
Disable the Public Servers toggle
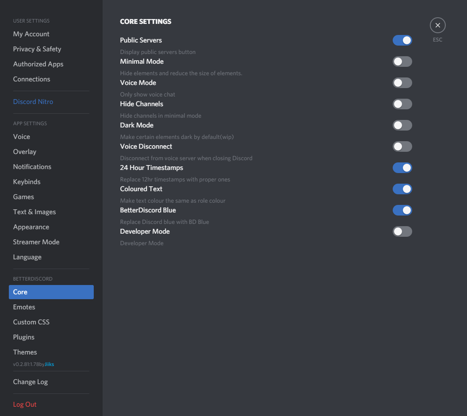[x=402, y=40]
